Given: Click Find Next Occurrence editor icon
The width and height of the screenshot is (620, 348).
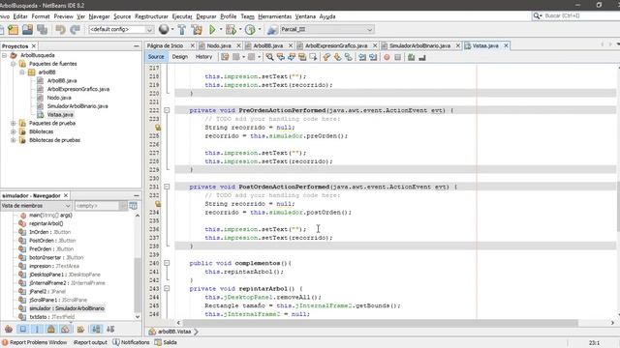Looking at the screenshot, I should point(292,57).
